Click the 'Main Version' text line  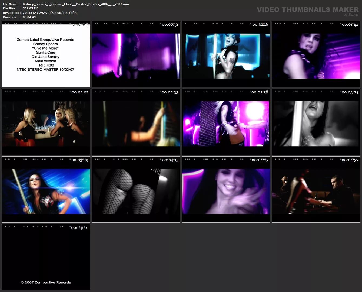pyautogui.click(x=45, y=61)
